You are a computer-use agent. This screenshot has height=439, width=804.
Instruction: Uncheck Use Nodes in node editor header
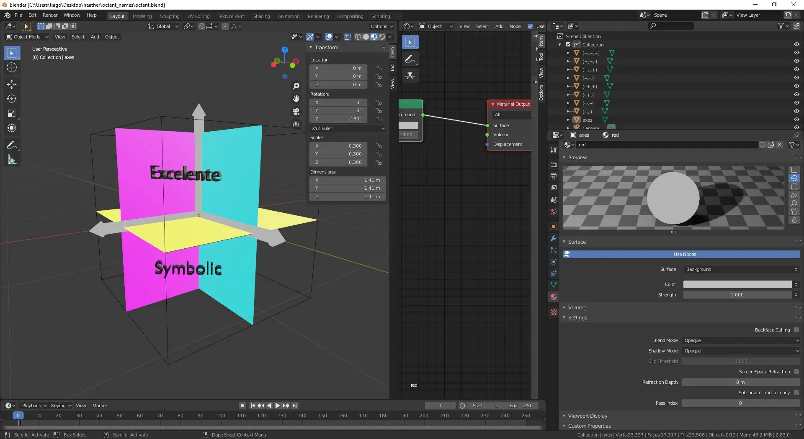(x=530, y=26)
